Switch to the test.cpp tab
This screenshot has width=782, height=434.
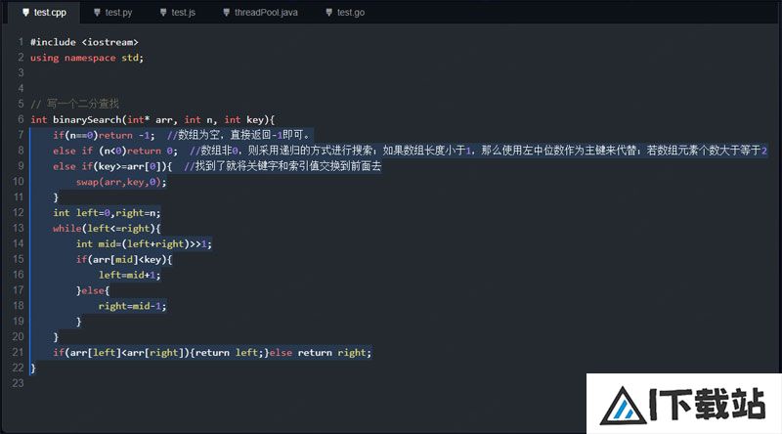coord(44,13)
